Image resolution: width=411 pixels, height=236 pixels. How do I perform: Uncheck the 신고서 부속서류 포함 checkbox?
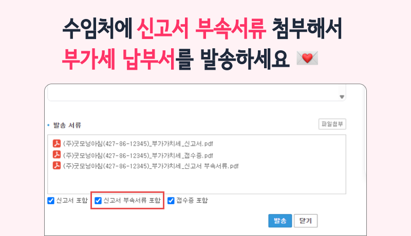point(98,201)
